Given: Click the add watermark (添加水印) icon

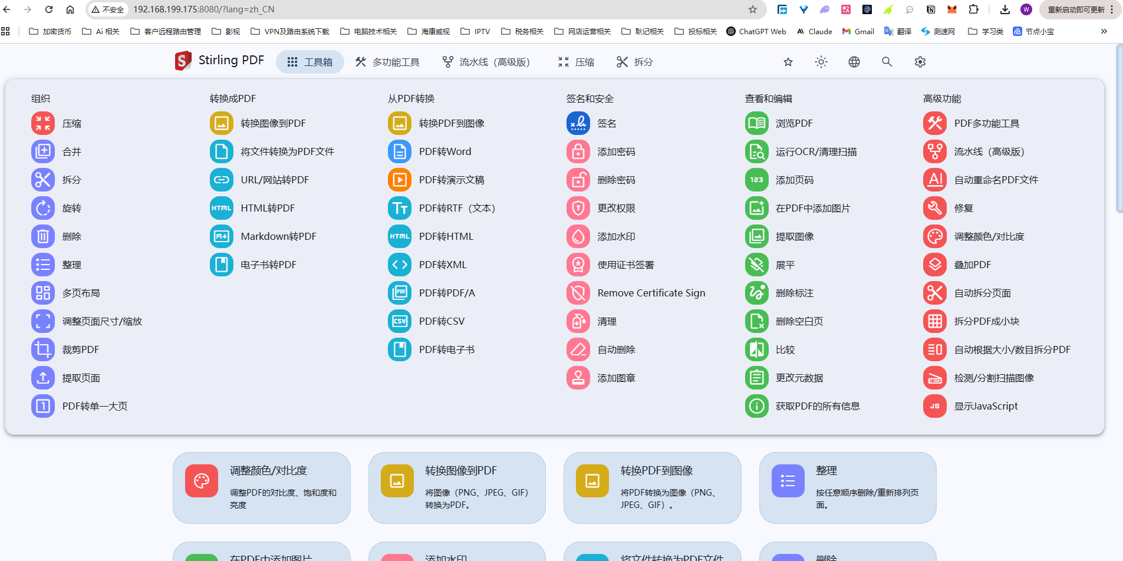Looking at the screenshot, I should click(578, 236).
